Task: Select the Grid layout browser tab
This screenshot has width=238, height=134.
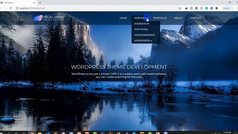Action: click(18, 3)
